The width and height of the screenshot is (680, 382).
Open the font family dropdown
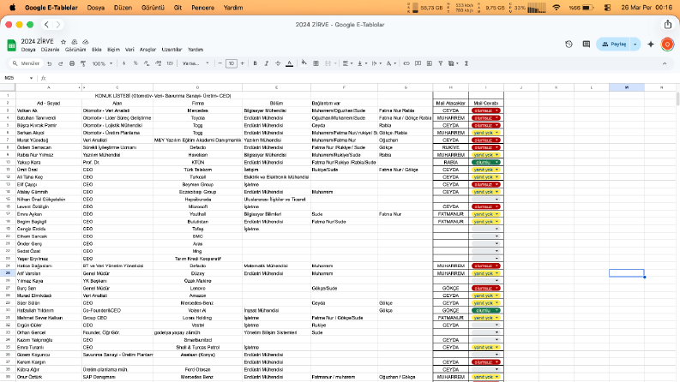click(x=196, y=63)
